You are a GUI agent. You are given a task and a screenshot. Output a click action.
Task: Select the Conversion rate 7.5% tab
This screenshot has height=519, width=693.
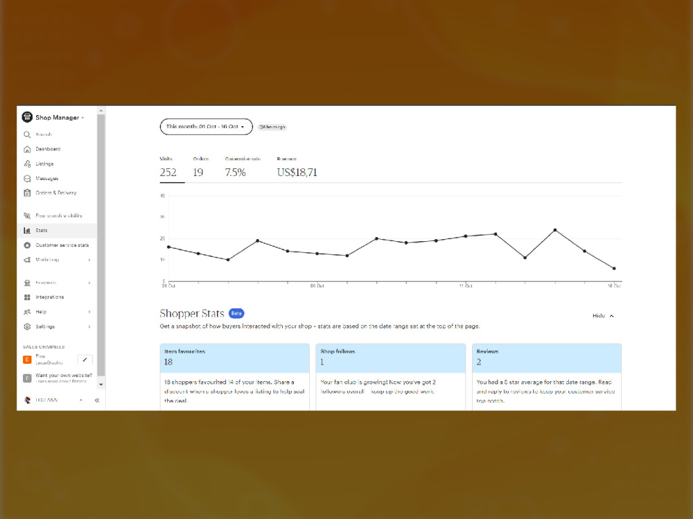(x=242, y=168)
